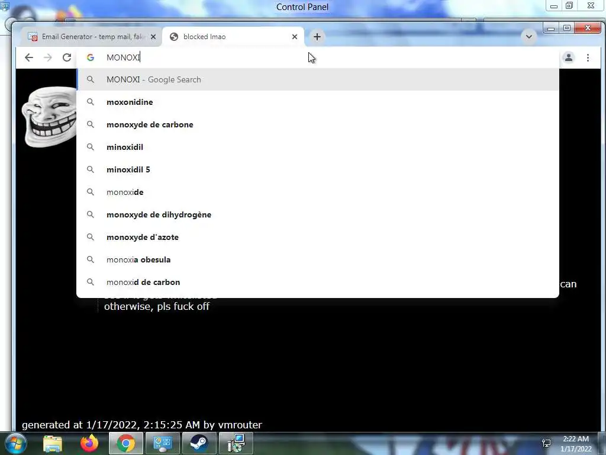The image size is (606, 455).
Task: Open the Chrome three-dot menu
Action: point(588,57)
